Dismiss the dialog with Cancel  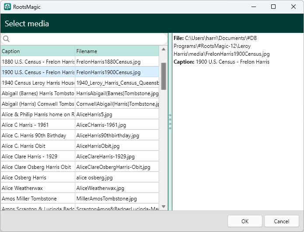click(x=282, y=221)
